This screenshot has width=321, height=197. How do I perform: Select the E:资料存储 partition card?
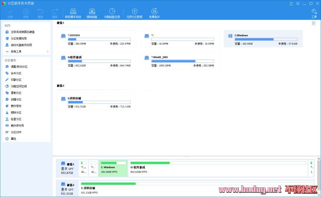click(x=96, y=101)
